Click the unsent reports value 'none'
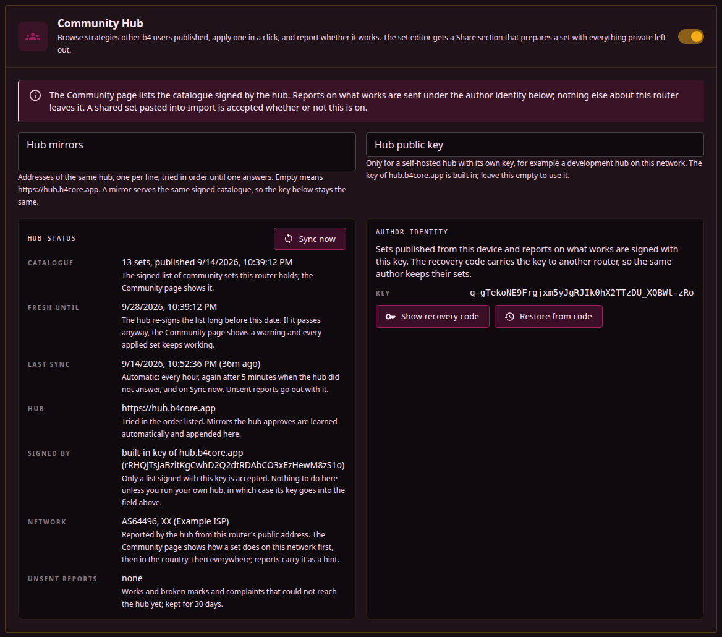 (x=132, y=578)
